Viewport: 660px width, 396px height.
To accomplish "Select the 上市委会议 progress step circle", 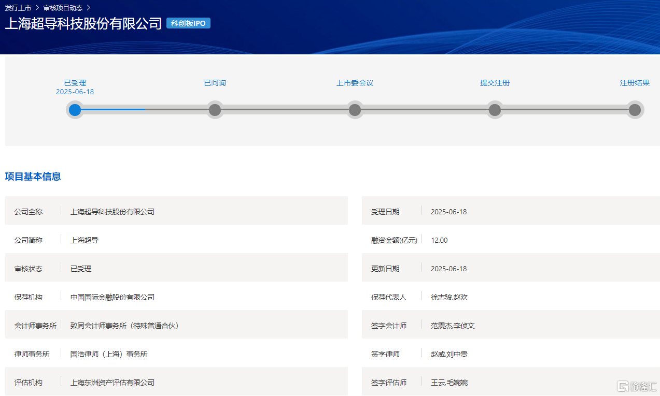I will [355, 110].
